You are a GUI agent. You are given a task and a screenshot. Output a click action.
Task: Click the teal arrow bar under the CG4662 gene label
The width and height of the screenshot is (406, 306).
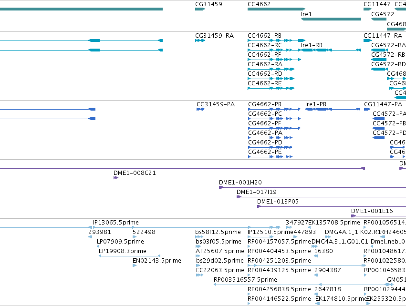[x=277, y=9]
